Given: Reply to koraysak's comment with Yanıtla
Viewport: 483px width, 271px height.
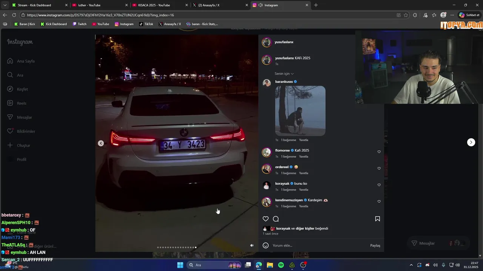Looking at the screenshot, I should tap(303, 190).
